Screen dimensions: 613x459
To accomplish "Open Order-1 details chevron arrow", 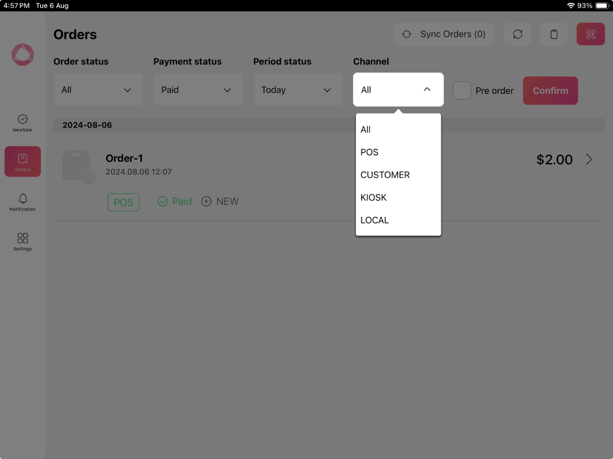I will click(x=589, y=159).
